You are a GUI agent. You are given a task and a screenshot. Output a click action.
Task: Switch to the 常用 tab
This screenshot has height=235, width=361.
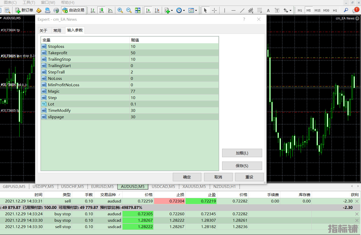click(57, 30)
